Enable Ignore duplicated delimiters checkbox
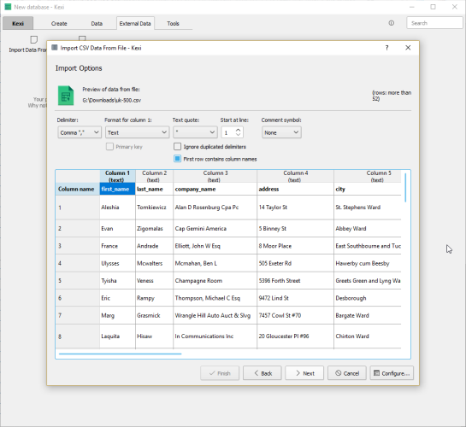This screenshot has width=466, height=427. (177, 147)
